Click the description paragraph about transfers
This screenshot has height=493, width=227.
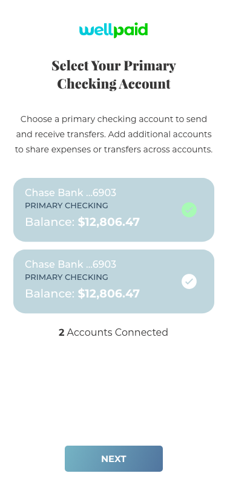pos(114,134)
